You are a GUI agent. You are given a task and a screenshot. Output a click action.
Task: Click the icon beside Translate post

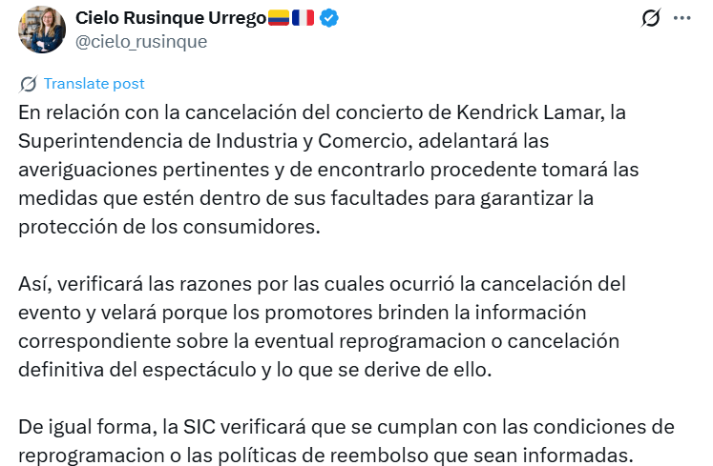pos(29,84)
